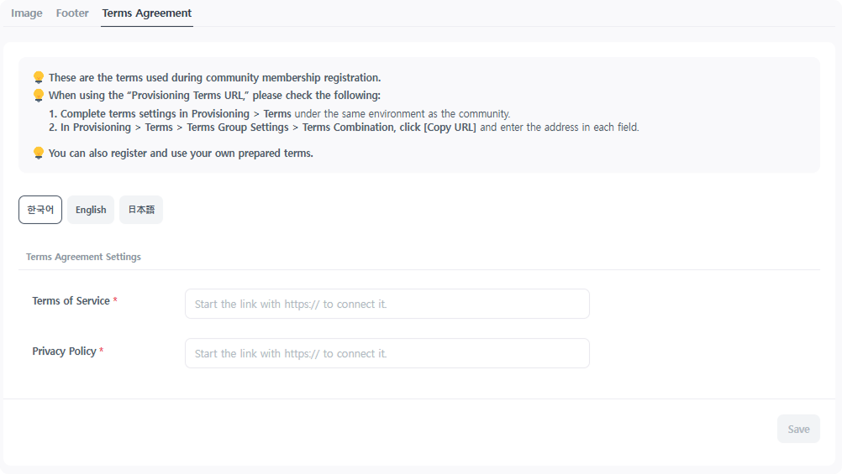Click lightbulb icon beside own prepared terms note

[x=38, y=154]
